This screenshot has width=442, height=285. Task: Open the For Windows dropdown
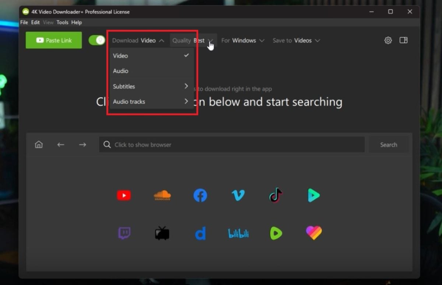pos(243,40)
